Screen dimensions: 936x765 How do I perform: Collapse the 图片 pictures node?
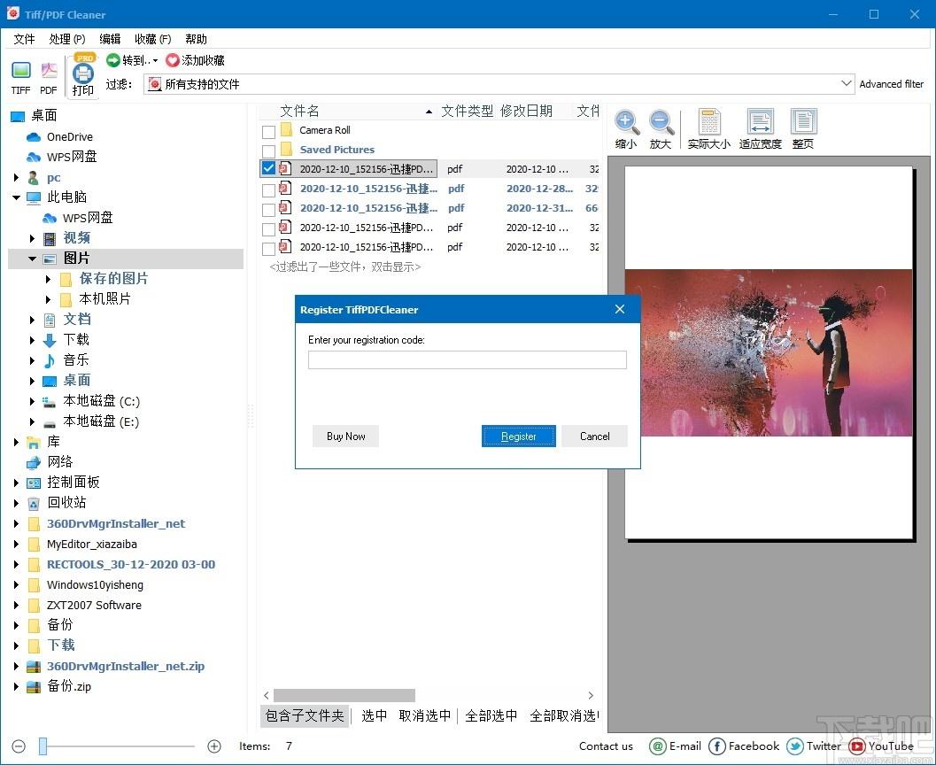point(32,259)
